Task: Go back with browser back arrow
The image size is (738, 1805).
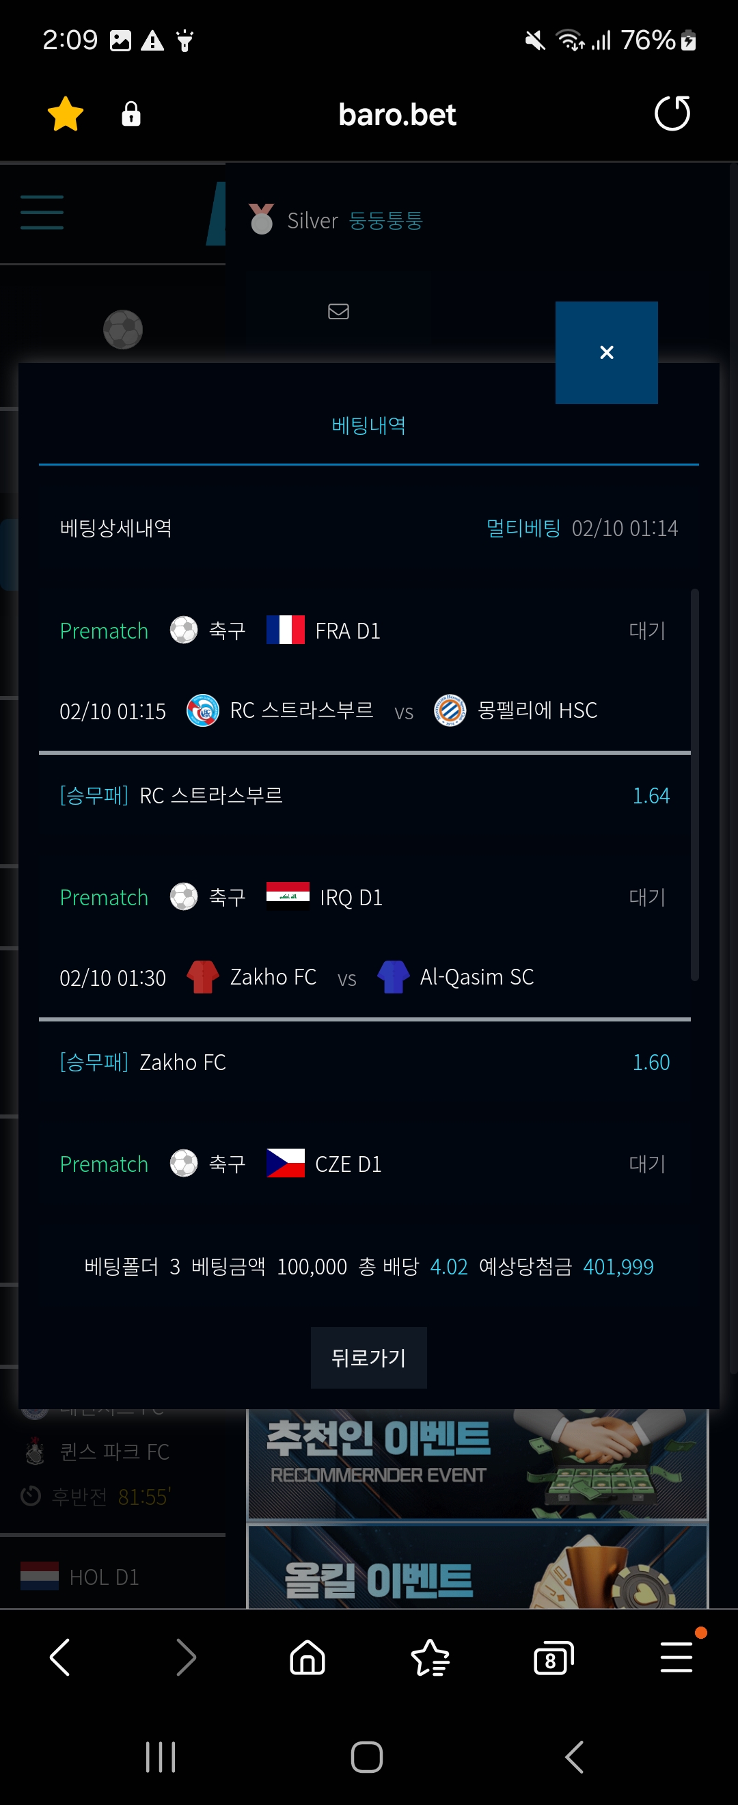Action: point(61,1658)
